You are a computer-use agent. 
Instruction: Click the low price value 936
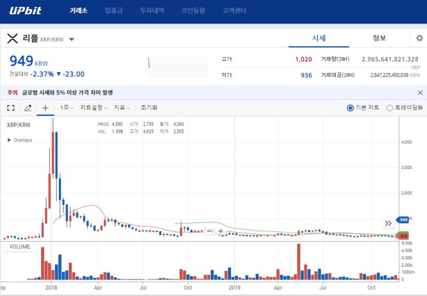point(306,75)
